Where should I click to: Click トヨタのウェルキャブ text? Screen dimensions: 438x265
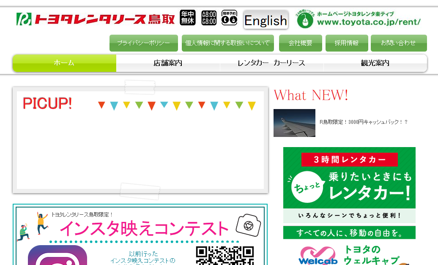[x=372, y=255]
